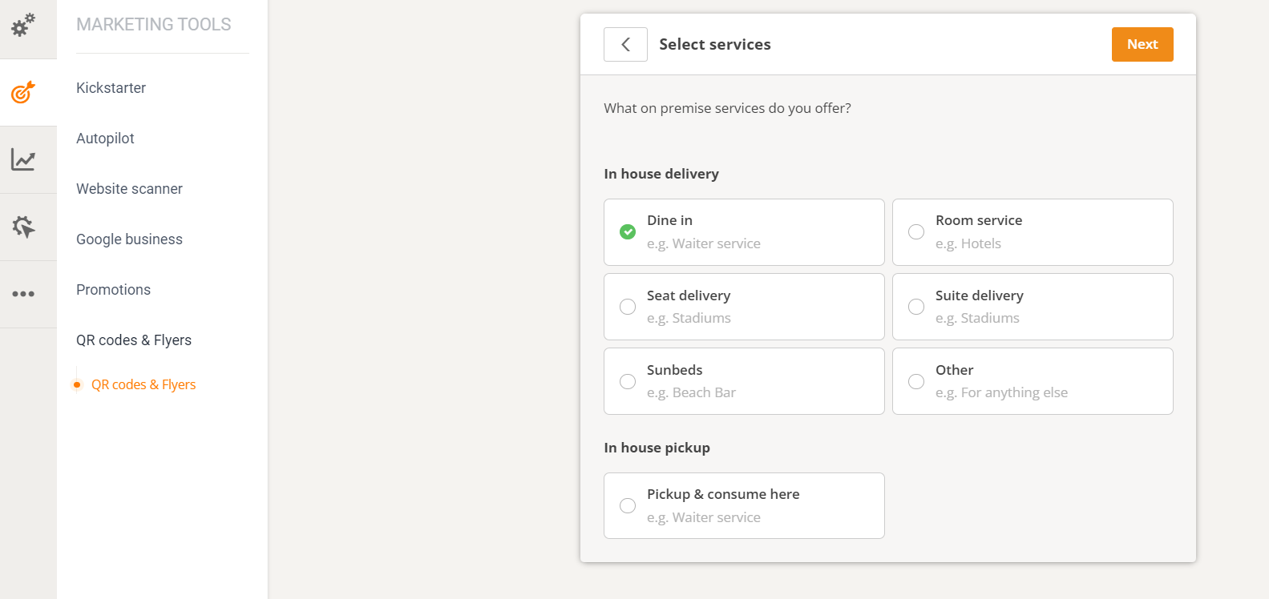Expand the QR codes & Flyers section

point(134,340)
